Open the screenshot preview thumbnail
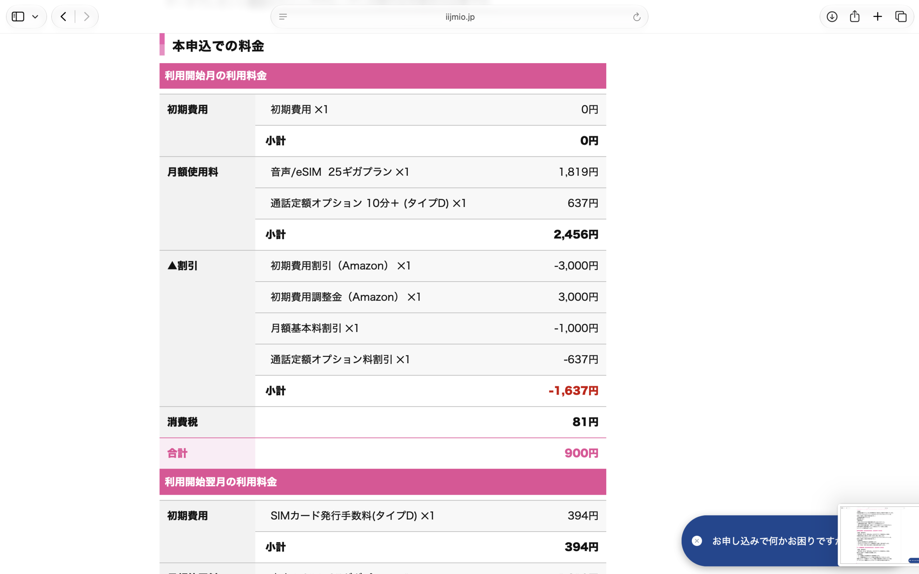 click(878, 535)
